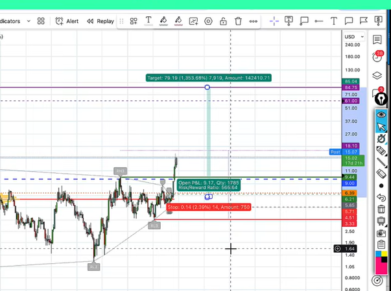391x291 pixels.
Task: Click the 6.39 orange price label
Action: [350, 193]
